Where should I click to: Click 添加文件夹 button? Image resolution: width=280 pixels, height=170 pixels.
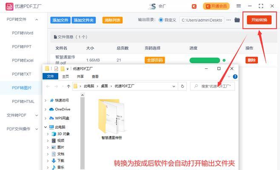coord(83,20)
